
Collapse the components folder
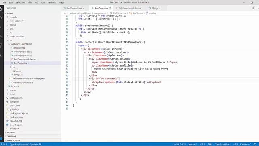19,48
